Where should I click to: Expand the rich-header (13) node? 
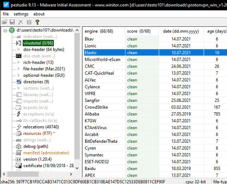point(19,62)
